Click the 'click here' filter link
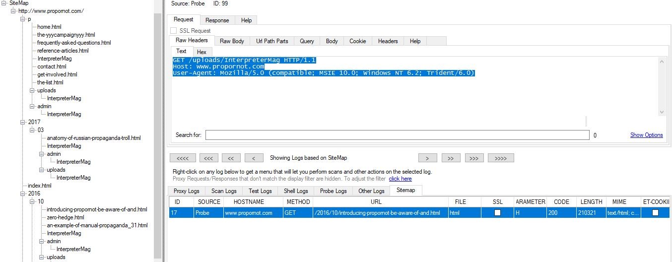672x262 pixels. [x=400, y=179]
